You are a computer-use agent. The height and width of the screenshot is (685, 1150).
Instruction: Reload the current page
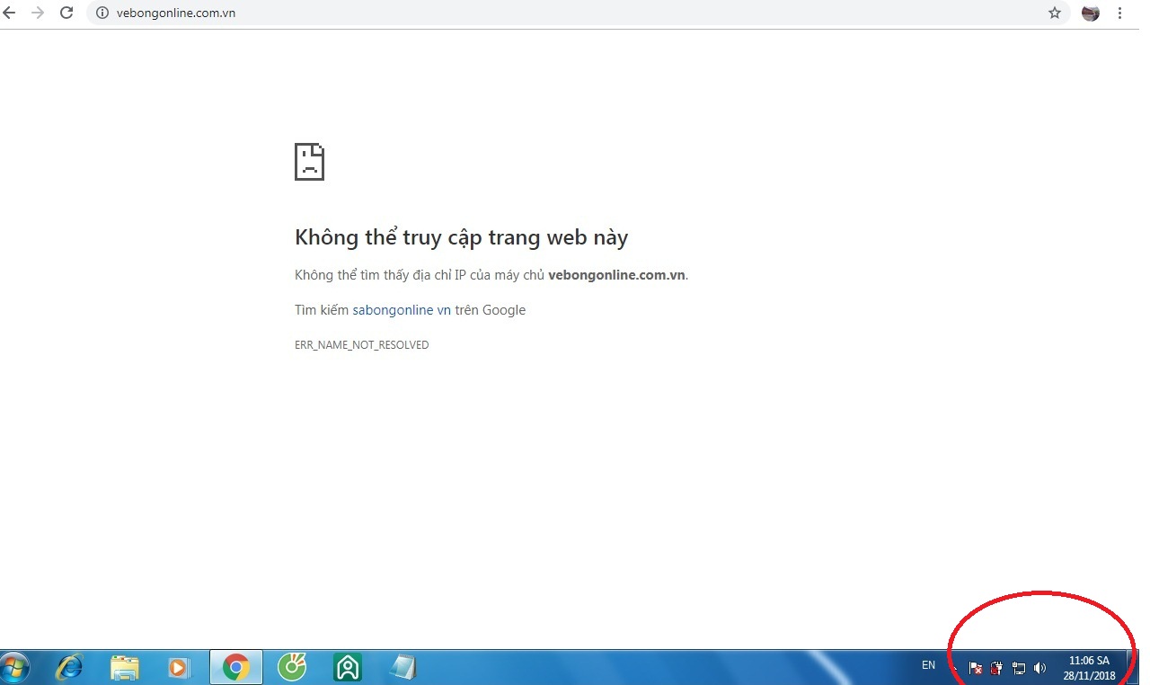point(66,13)
